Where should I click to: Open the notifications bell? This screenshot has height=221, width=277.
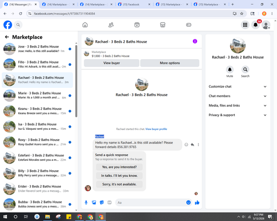[x=255, y=25]
